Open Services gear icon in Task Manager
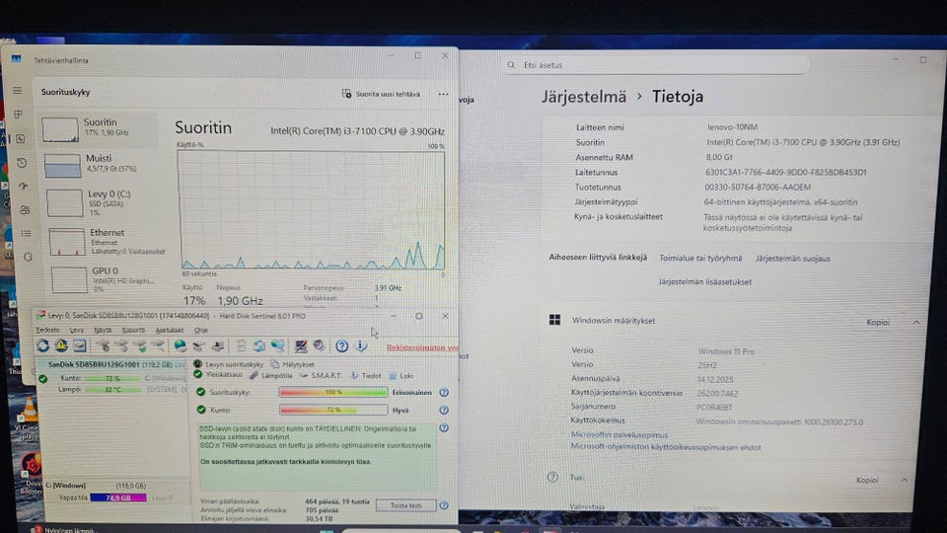The width and height of the screenshot is (947, 533). 28,257
